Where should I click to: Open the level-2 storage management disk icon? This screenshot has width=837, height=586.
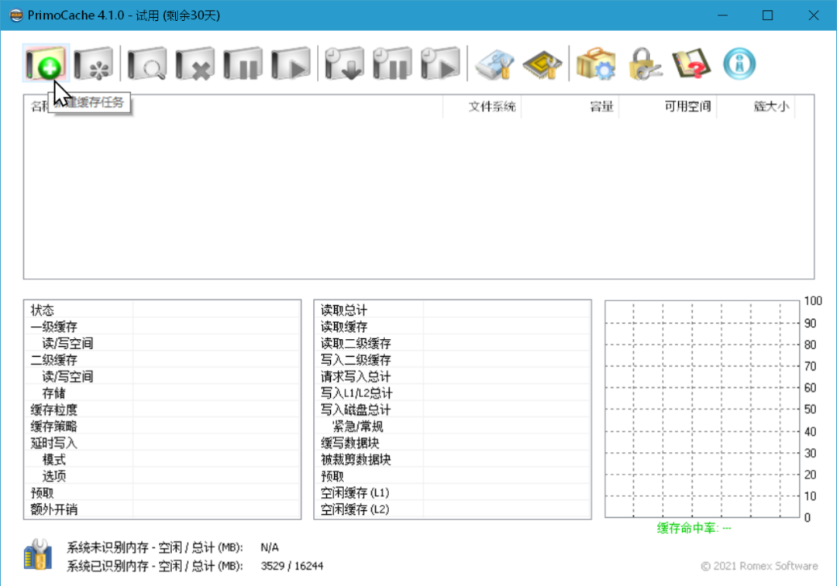tap(494, 63)
